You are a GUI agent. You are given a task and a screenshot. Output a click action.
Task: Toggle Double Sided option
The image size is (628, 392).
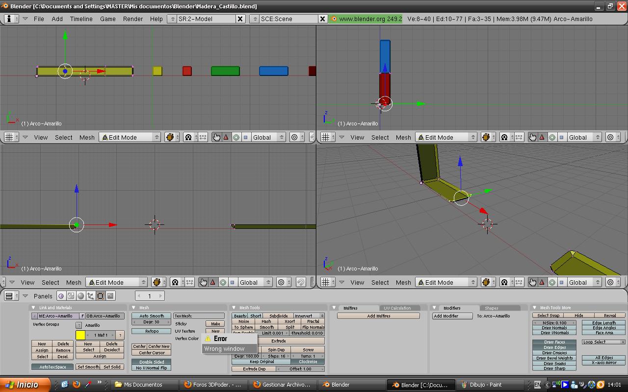[x=152, y=362]
